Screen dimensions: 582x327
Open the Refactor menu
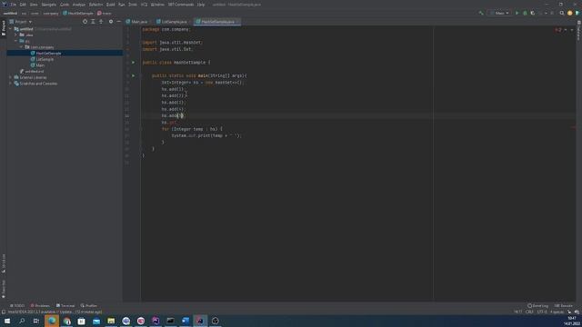pyautogui.click(x=95, y=5)
